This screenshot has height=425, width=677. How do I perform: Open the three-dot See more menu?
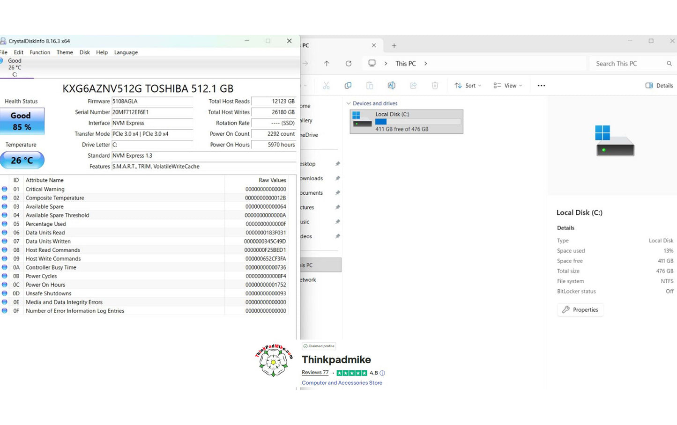point(541,86)
